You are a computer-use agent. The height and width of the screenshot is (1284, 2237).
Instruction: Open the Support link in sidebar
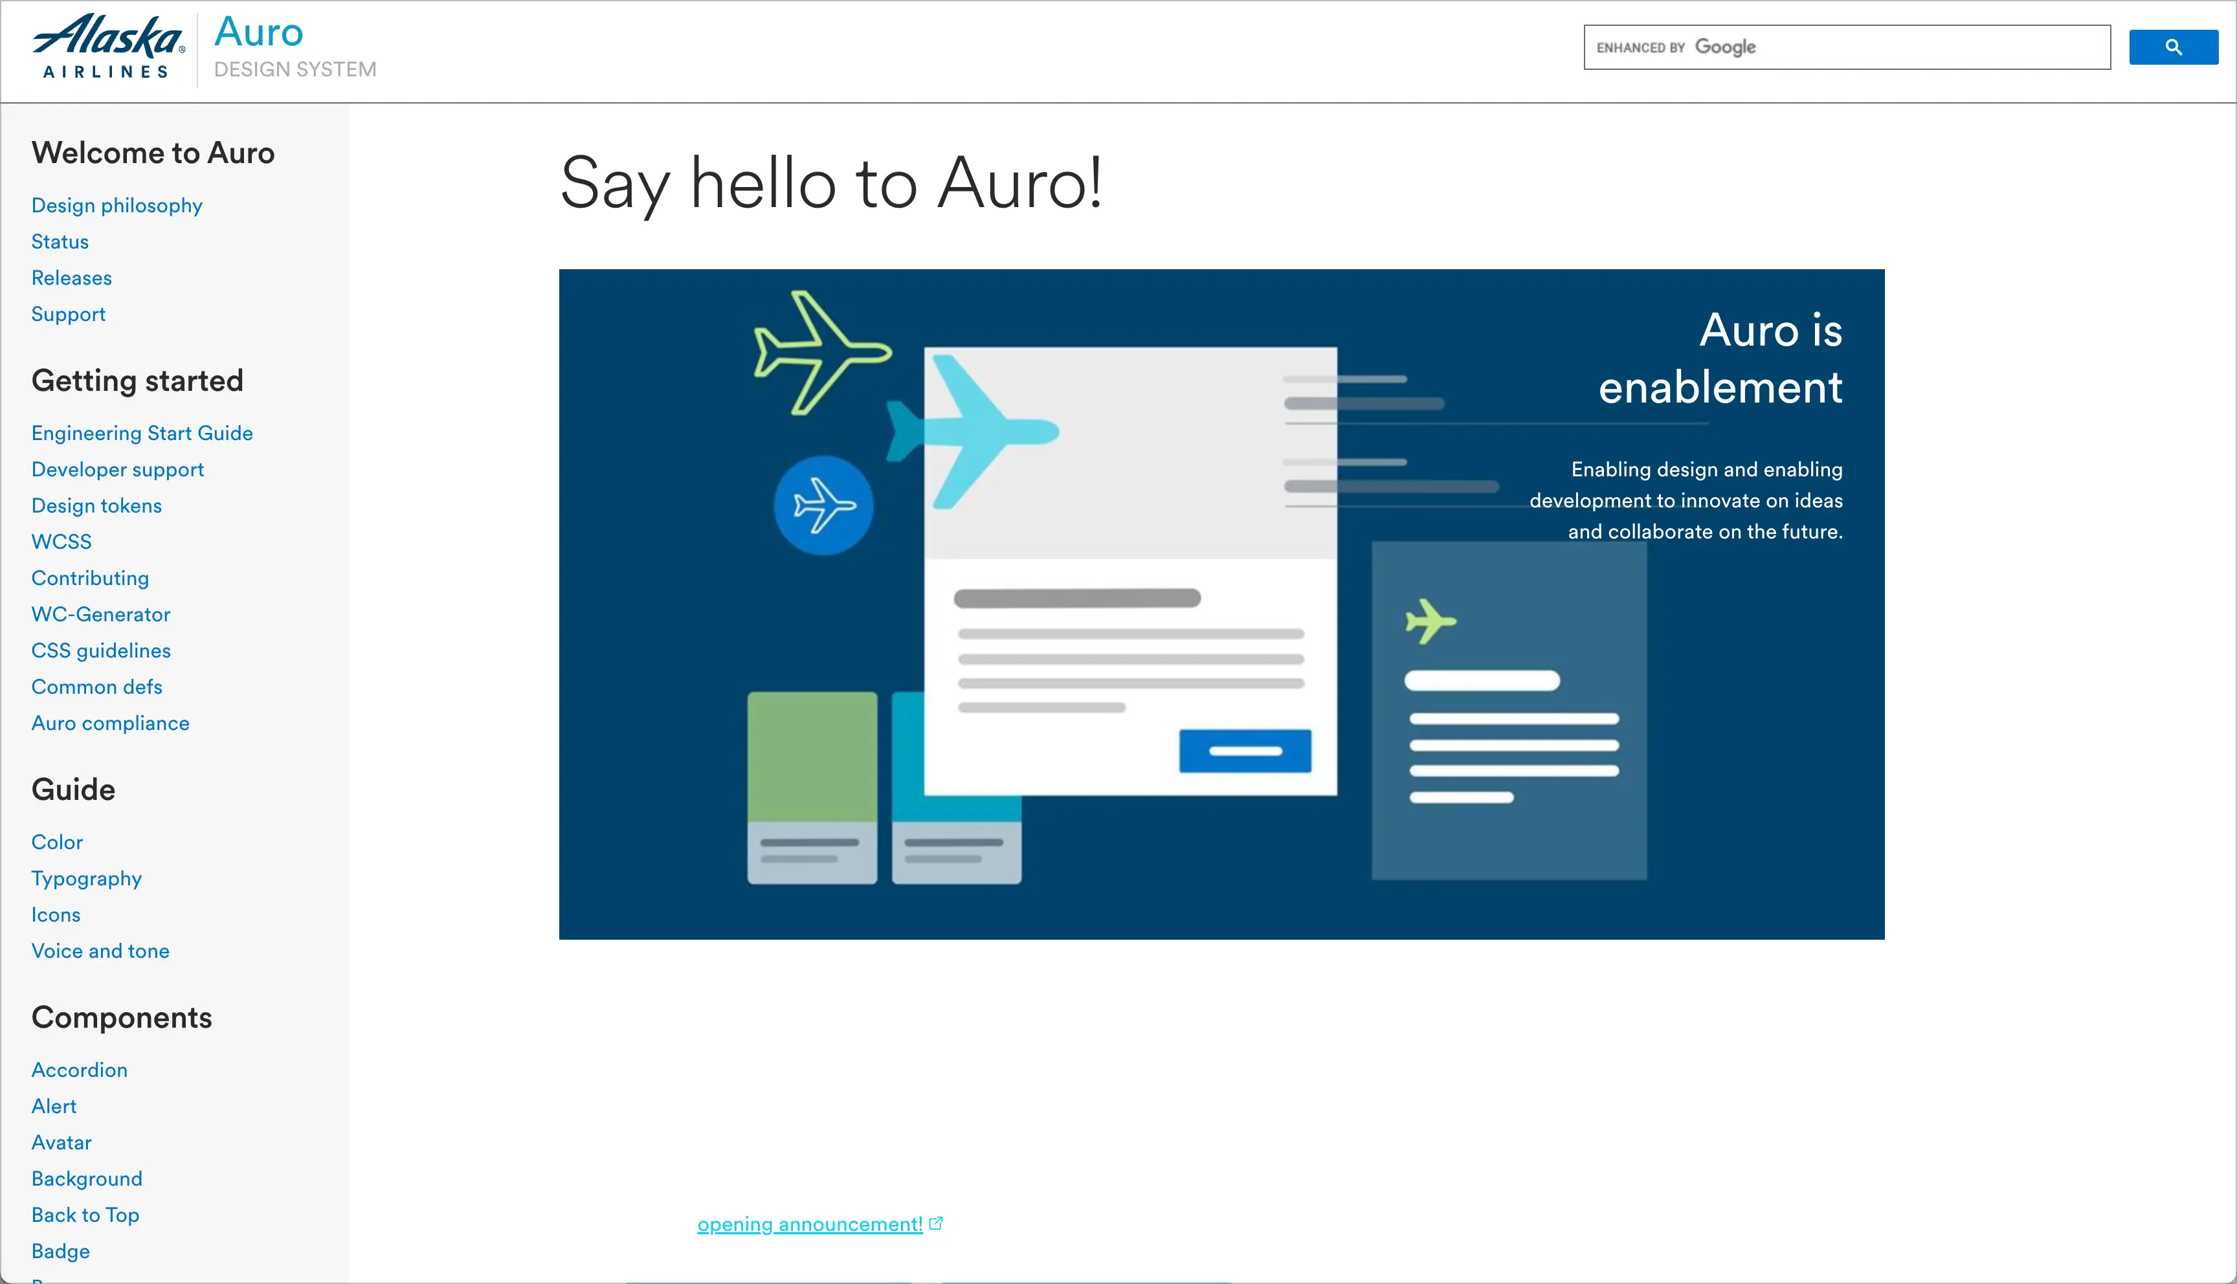pos(69,314)
